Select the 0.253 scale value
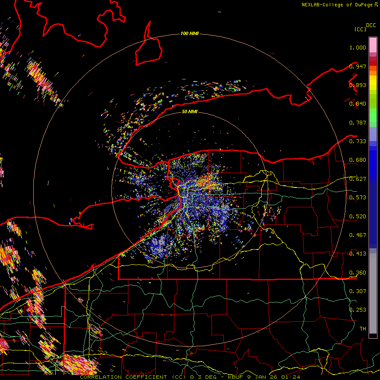The image size is (380, 380). 358,310
